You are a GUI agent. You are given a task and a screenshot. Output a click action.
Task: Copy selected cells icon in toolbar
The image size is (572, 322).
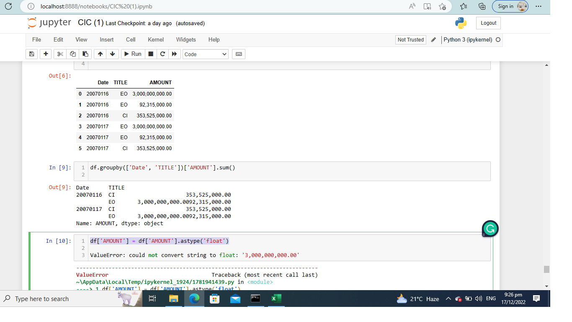(73, 54)
